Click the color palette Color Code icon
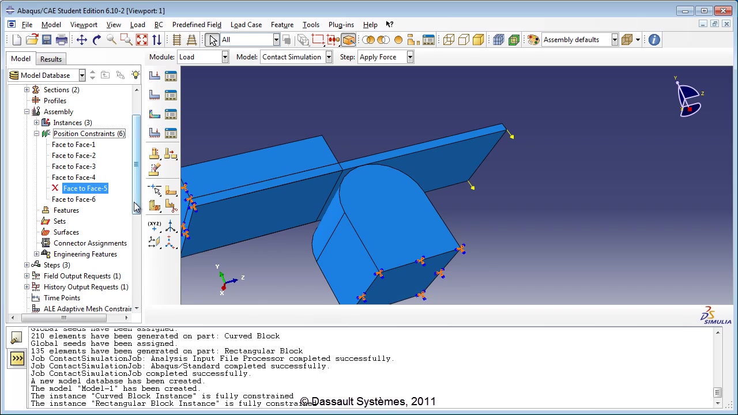The image size is (738, 415). click(x=533, y=40)
